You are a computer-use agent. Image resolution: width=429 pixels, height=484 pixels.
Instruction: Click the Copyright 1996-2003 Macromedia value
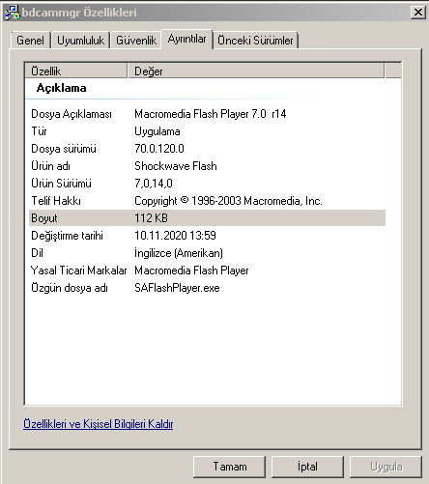[228, 201]
